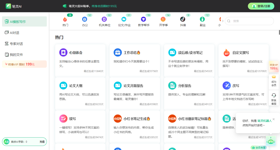This screenshot has height=150, width=280.
Task: Click the 自定义撰写 flame icon
Action: [x=227, y=52]
